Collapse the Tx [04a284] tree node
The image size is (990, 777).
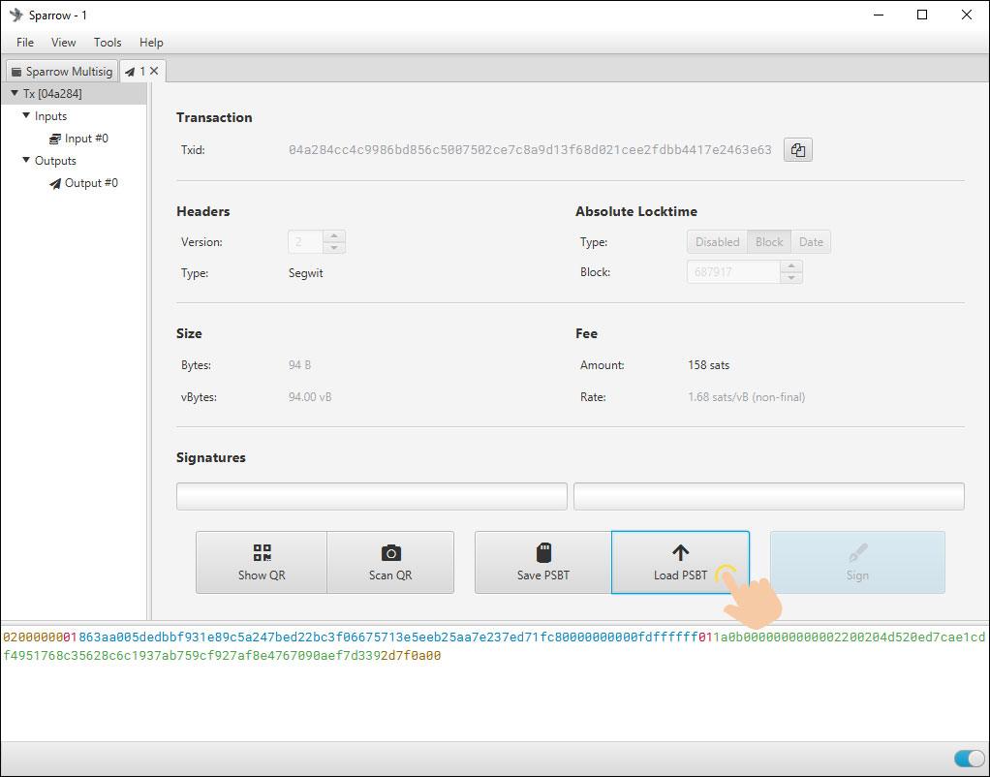pos(15,94)
